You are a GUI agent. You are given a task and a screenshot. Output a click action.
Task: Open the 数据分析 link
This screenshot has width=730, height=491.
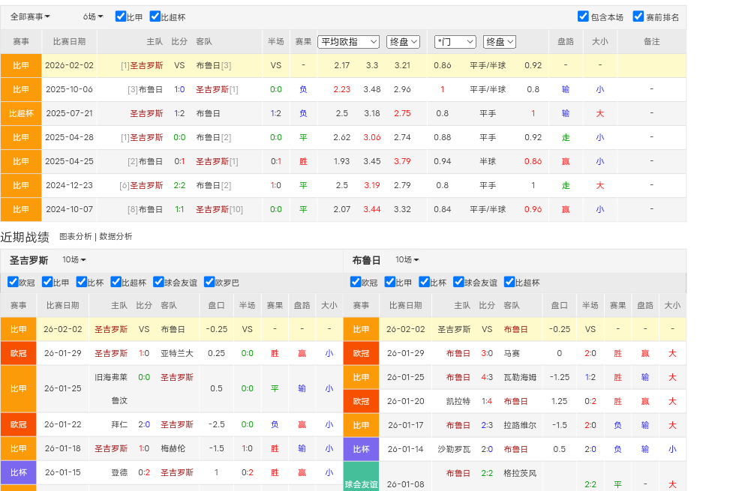(116, 236)
